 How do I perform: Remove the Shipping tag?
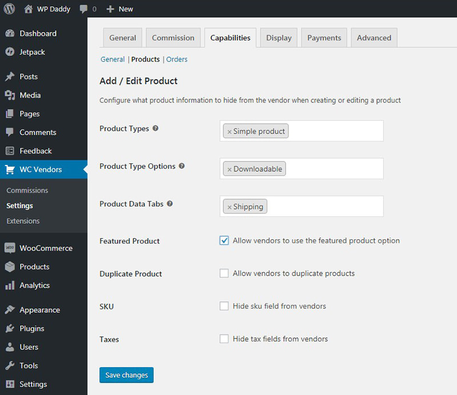[x=230, y=207]
